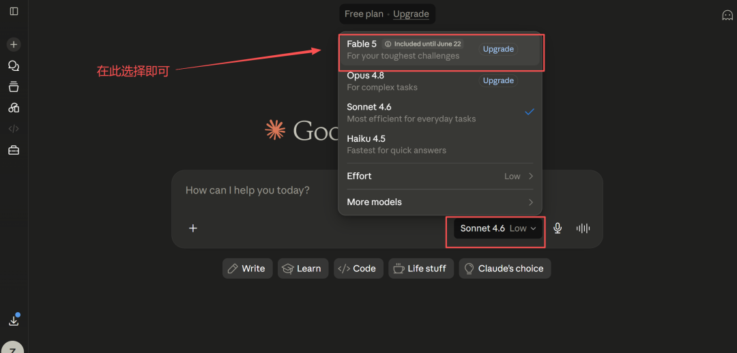Click the microphone dictation icon

[x=558, y=228]
